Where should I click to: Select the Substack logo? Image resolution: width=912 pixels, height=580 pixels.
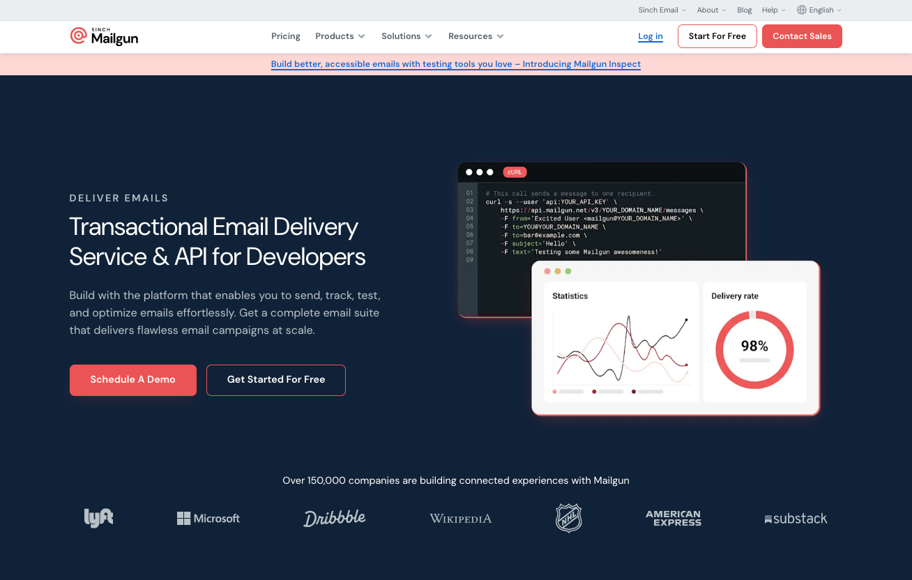[x=796, y=518]
